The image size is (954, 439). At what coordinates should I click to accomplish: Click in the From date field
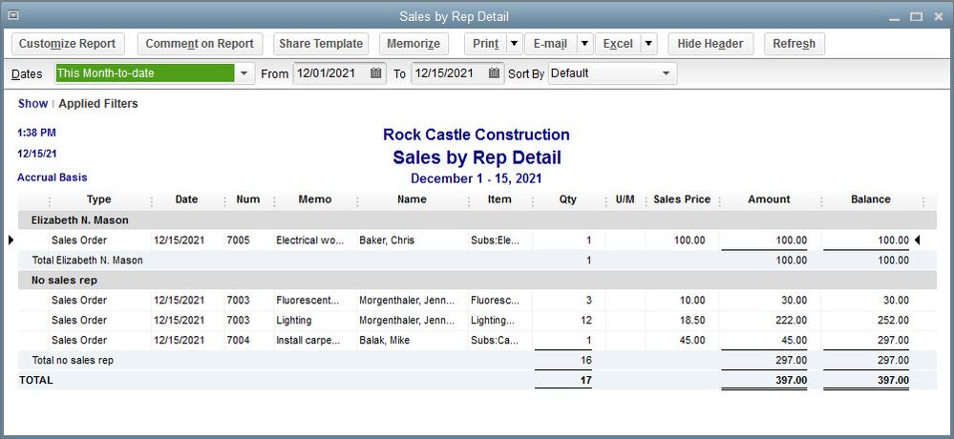(x=330, y=73)
